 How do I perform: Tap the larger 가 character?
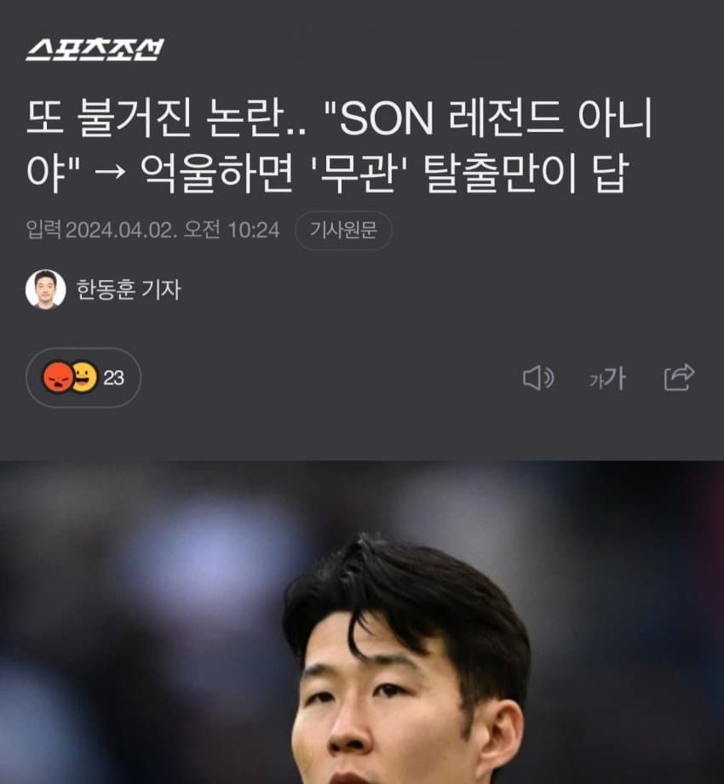616,378
